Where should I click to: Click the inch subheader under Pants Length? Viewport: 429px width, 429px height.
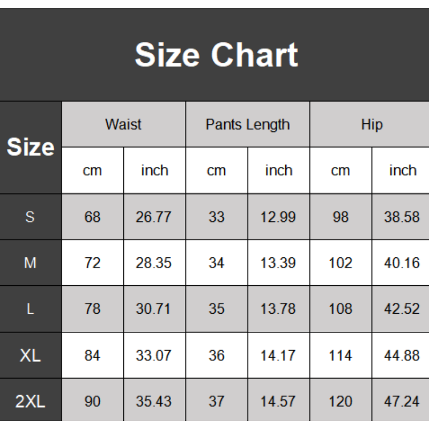coord(279,171)
